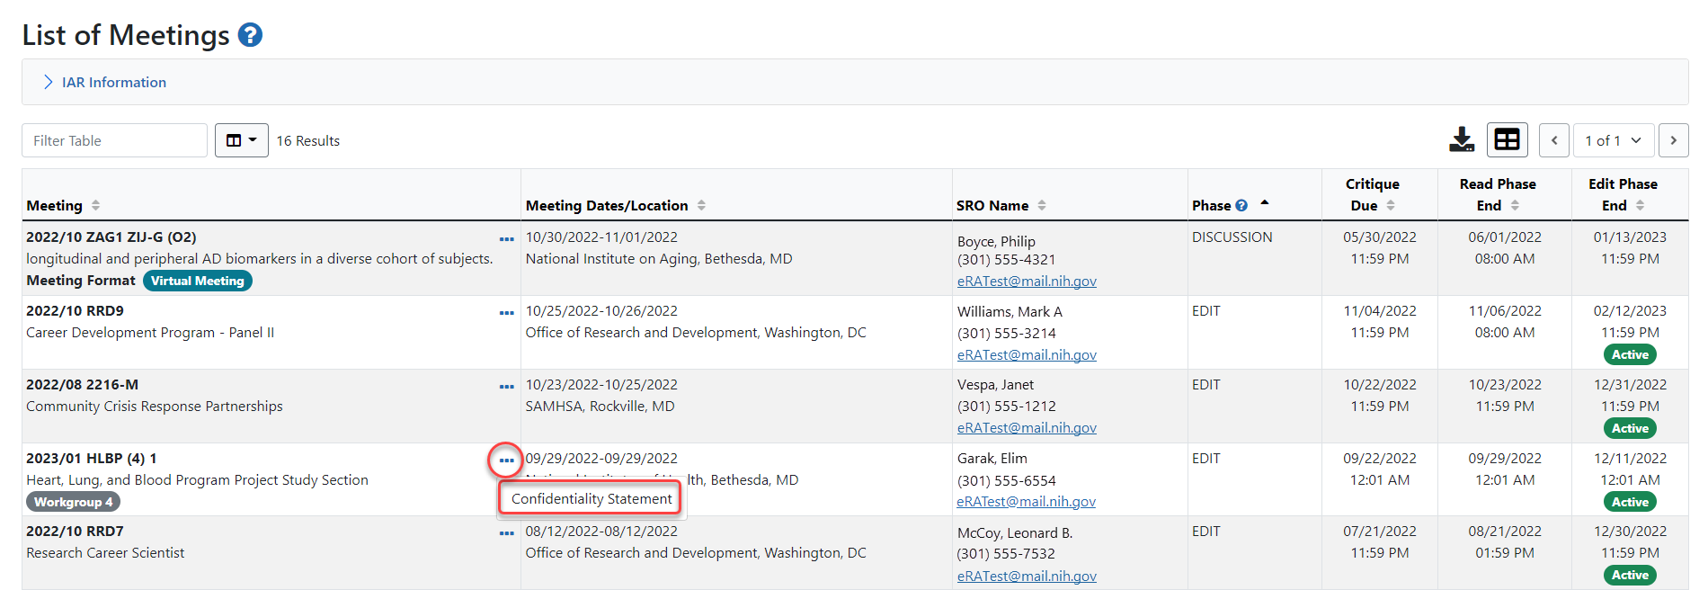Open the three-dot menu for ZAG1 ZIJ-G meeting
This screenshot has width=1708, height=590.
[506, 239]
